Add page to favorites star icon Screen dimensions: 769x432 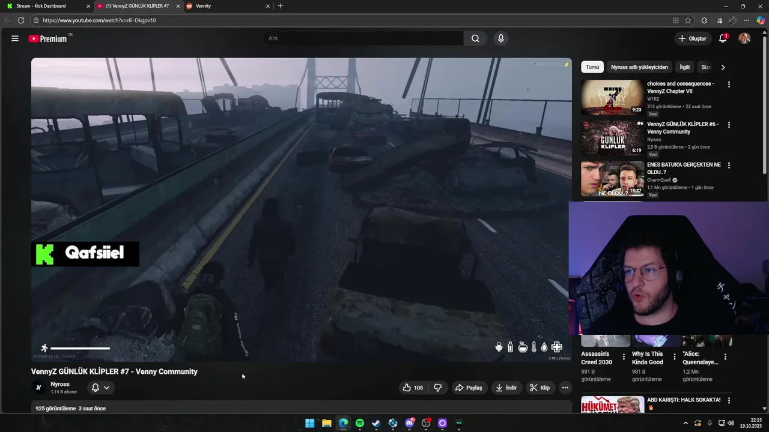coord(688,20)
